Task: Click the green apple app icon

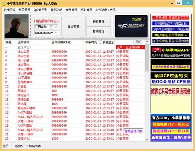Action: click(x=4, y=4)
